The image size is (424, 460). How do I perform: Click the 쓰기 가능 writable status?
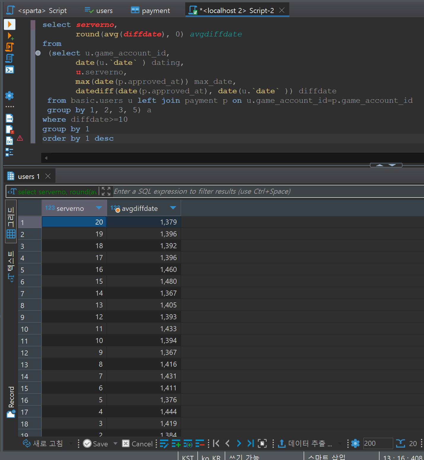(x=244, y=457)
